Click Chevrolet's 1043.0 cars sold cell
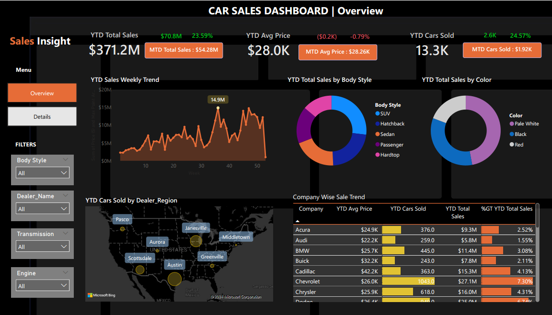 (408, 281)
